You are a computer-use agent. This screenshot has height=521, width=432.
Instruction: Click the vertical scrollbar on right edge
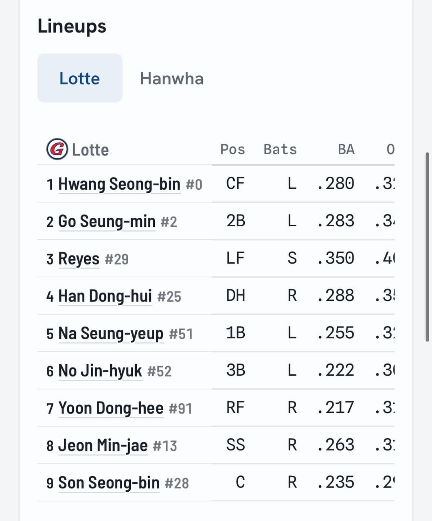point(427,247)
